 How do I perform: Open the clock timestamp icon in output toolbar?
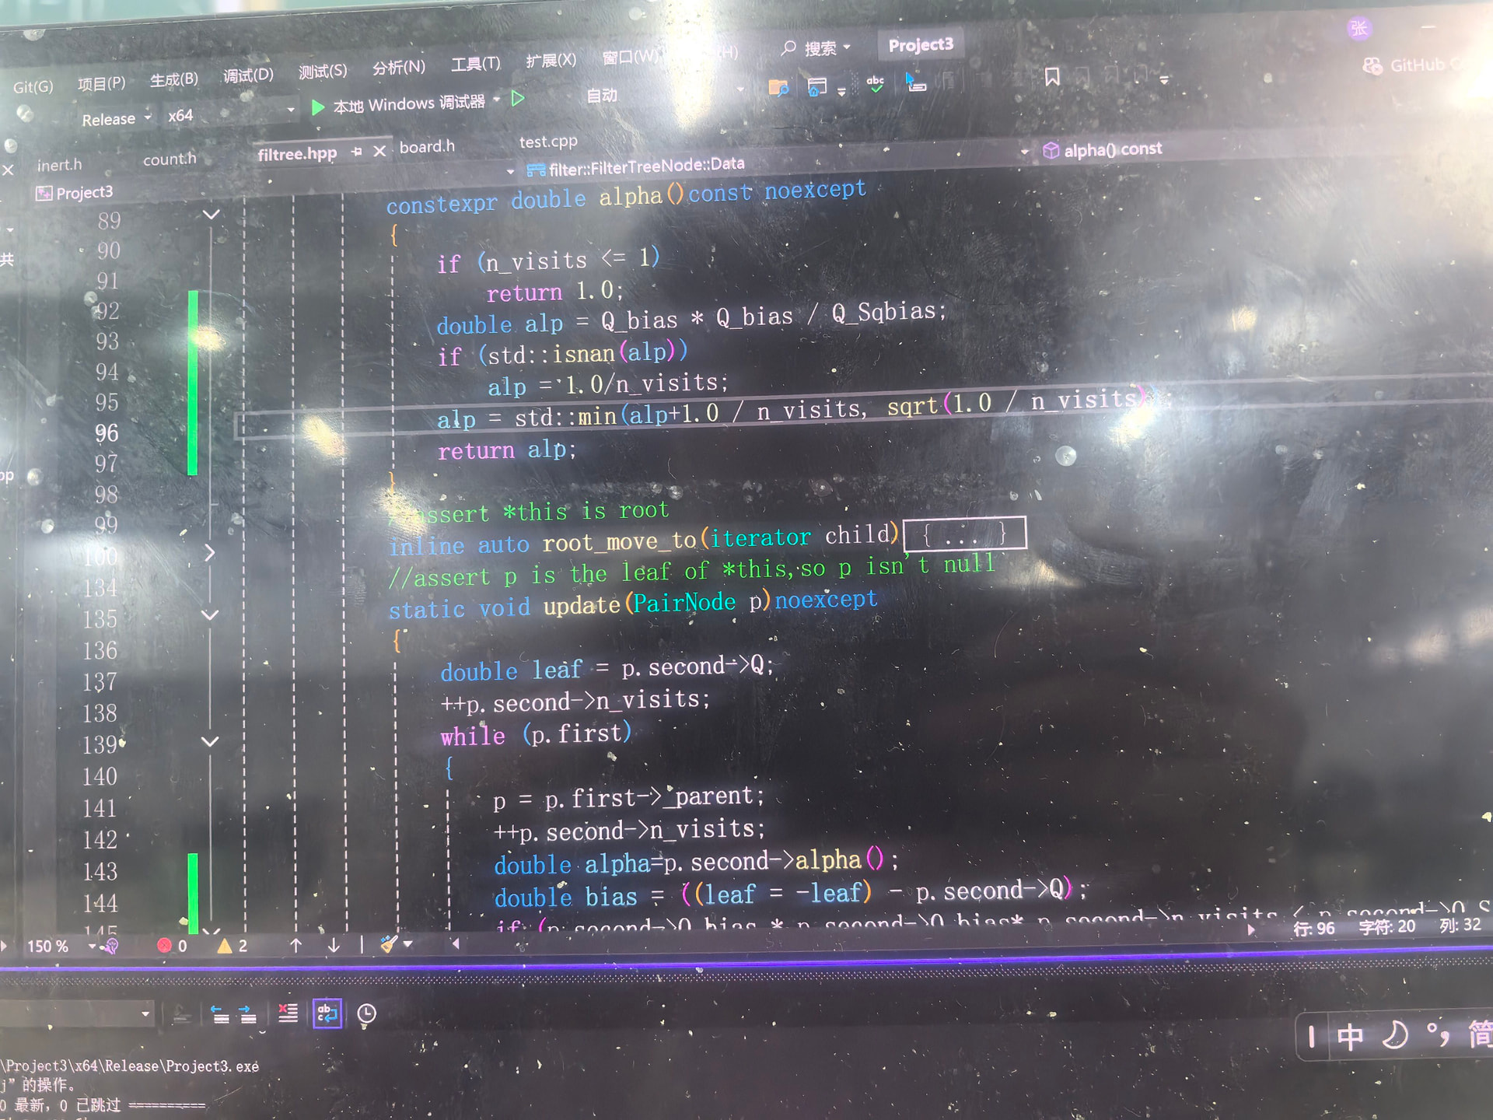click(366, 1013)
